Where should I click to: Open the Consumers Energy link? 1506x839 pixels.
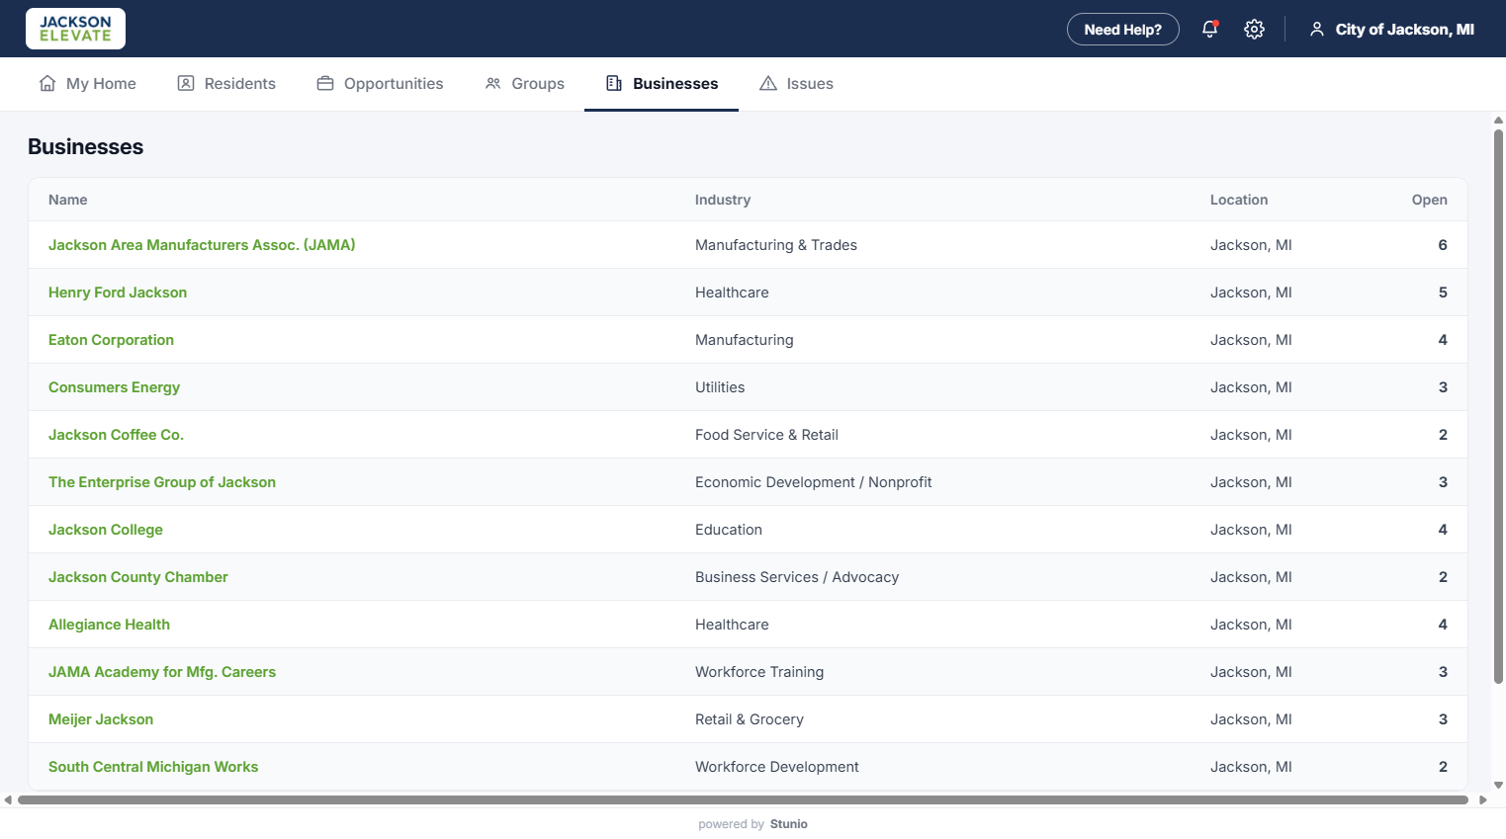coord(114,387)
